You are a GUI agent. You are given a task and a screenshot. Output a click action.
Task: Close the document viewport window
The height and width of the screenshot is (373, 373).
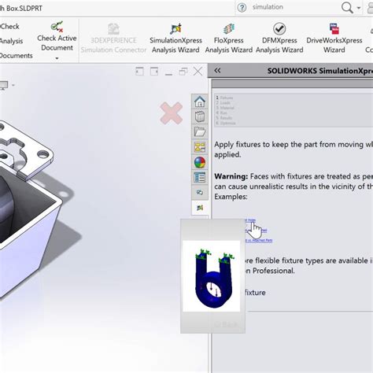[x=198, y=71]
